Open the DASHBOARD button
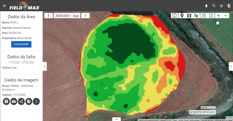 [x=21, y=44]
